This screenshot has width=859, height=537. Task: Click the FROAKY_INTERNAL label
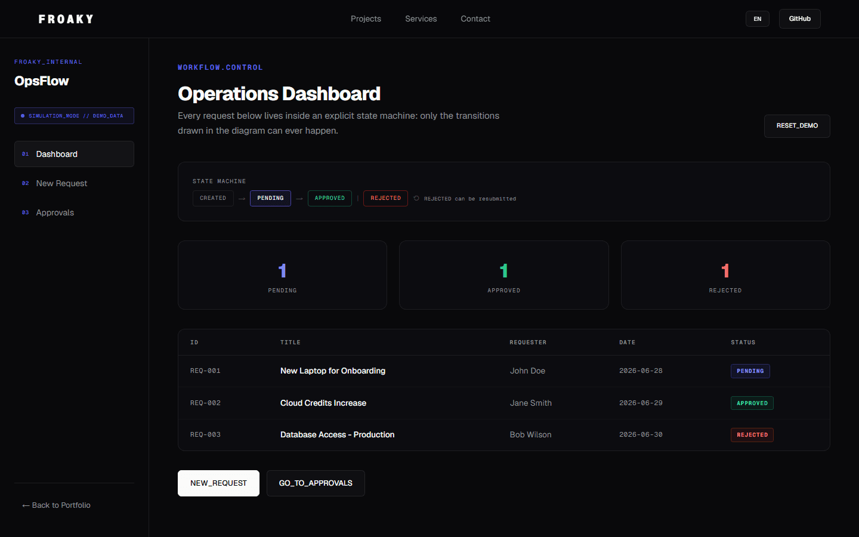(x=48, y=62)
